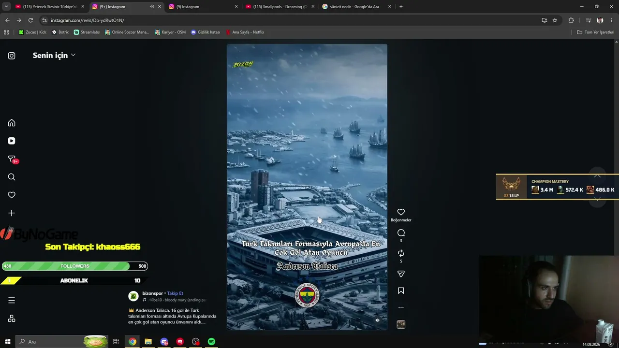Open the bookmarks bar apps grid
619x348 pixels.
pos(6,32)
